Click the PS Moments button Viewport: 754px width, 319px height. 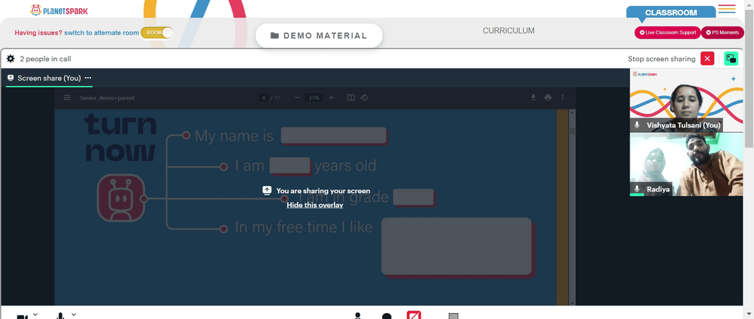pyautogui.click(x=722, y=32)
